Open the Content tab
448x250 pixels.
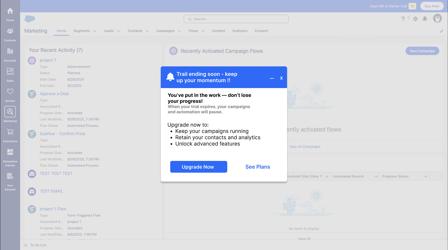click(x=219, y=31)
